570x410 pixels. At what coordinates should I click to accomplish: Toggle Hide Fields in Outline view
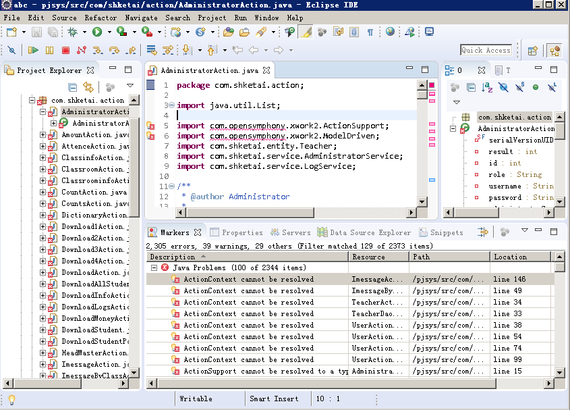point(503,87)
